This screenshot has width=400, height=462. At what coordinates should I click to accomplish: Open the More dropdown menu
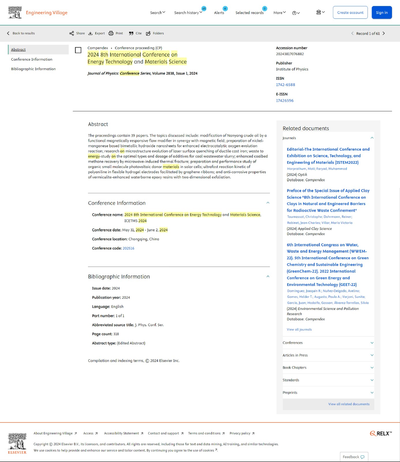pos(280,13)
